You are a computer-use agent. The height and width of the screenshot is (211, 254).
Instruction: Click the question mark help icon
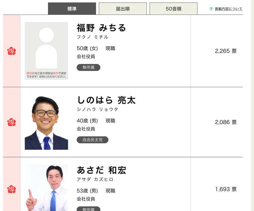(211, 9)
